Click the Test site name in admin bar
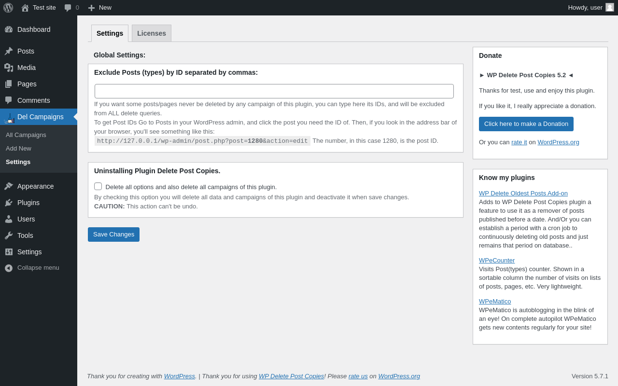This screenshot has width=618, height=386. 44,8
